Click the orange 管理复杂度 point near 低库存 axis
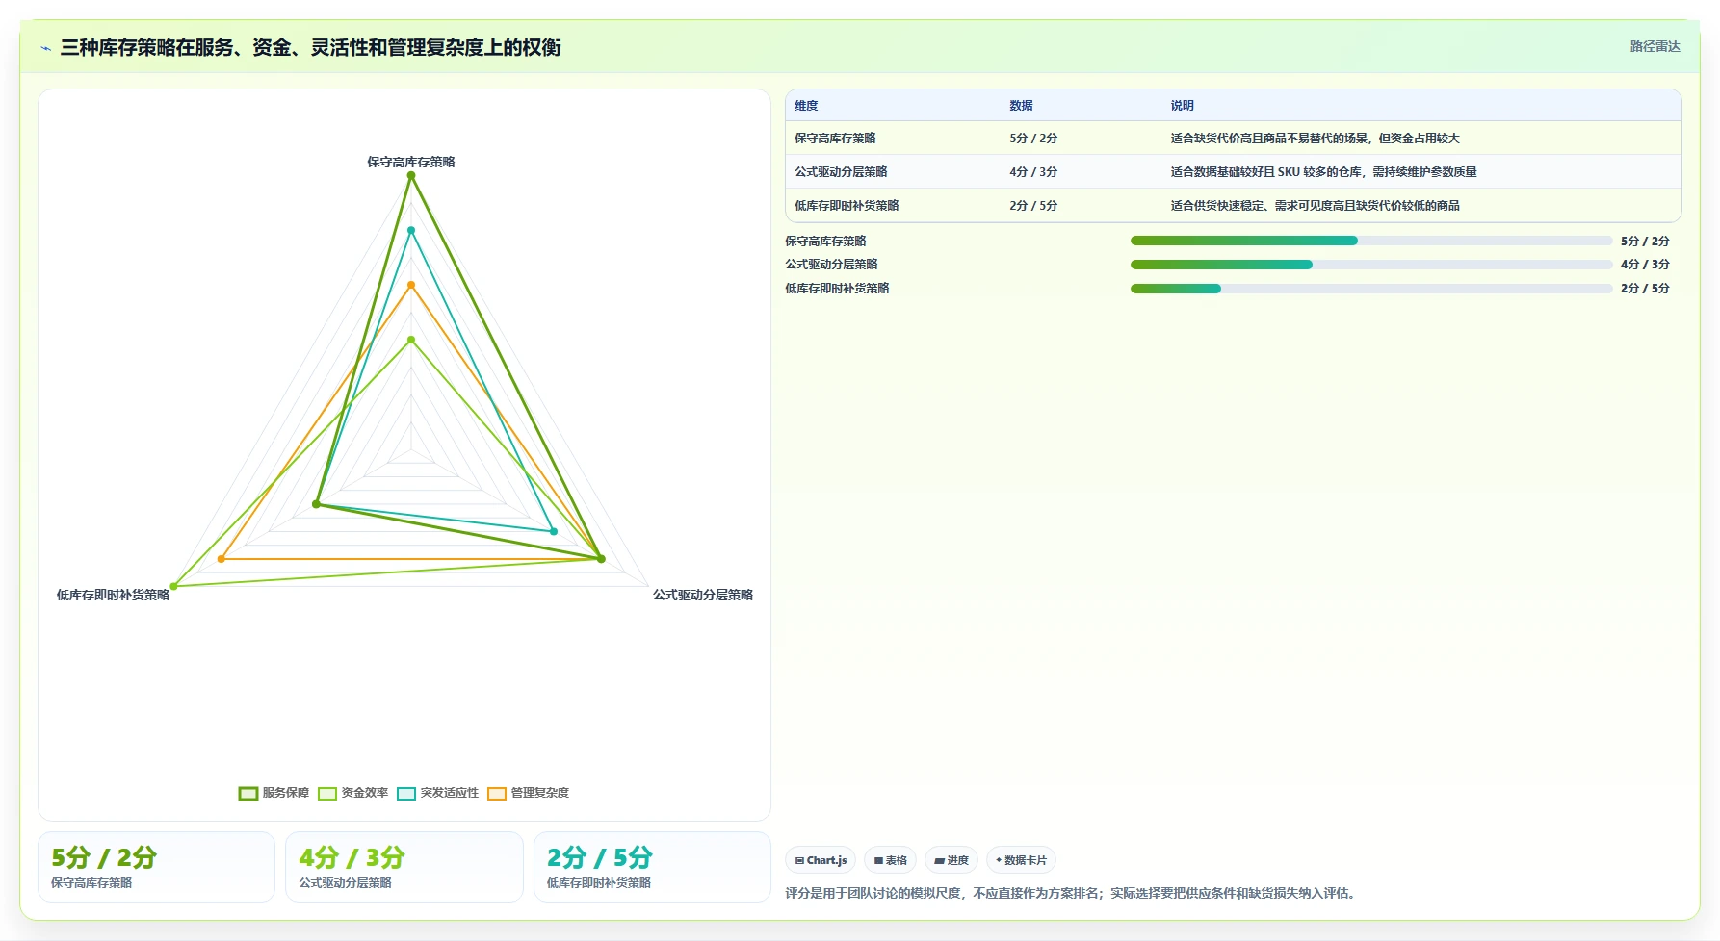Image resolution: width=1720 pixels, height=941 pixels. pyautogui.click(x=222, y=559)
